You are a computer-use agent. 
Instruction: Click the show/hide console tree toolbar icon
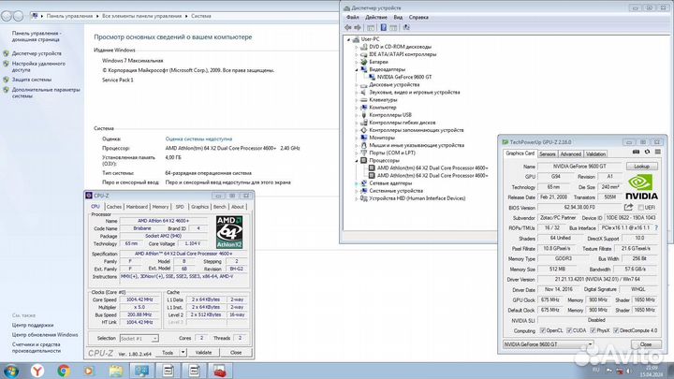click(x=371, y=27)
